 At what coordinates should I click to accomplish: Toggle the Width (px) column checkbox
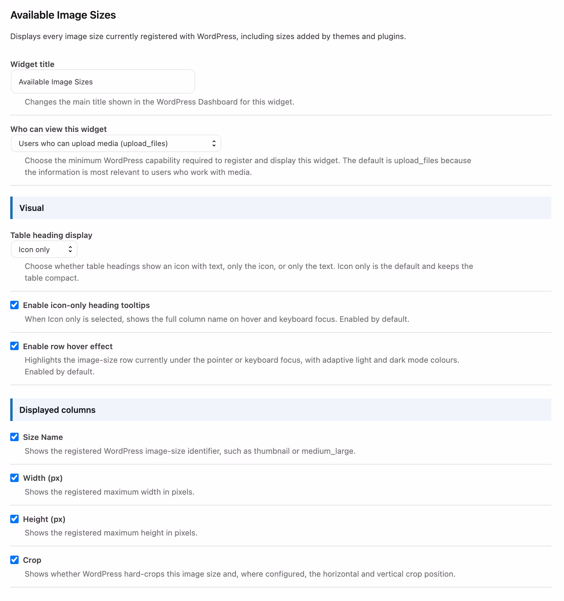[14, 478]
